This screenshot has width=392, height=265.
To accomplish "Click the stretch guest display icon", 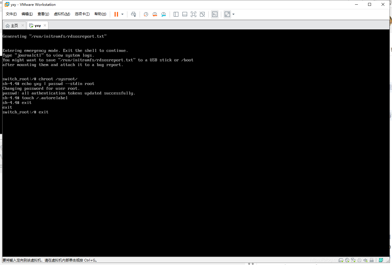I will point(227,14).
